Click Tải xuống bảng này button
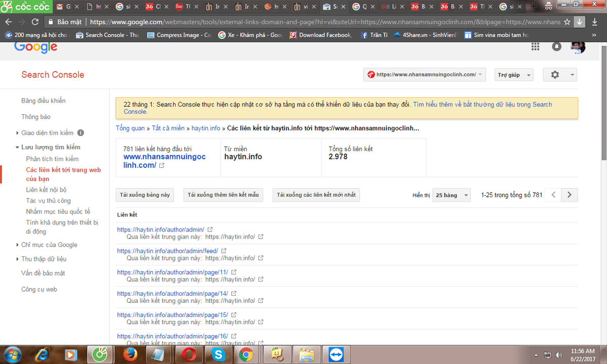Viewport: 607px width, 364px height. click(145, 195)
